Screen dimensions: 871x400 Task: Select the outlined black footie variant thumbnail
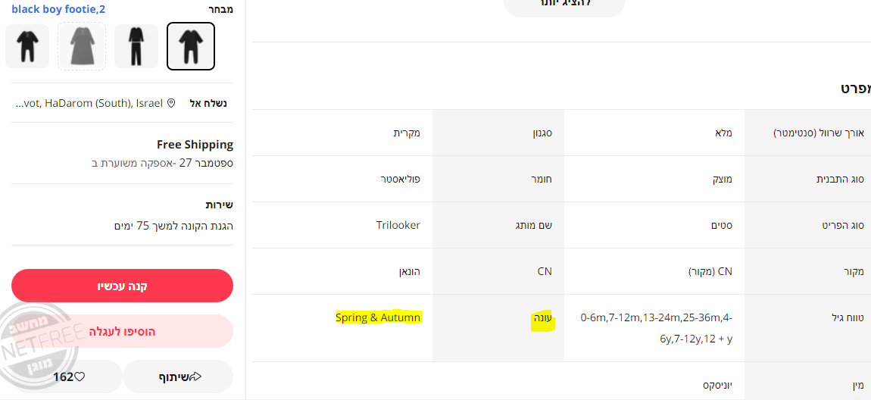tap(191, 46)
